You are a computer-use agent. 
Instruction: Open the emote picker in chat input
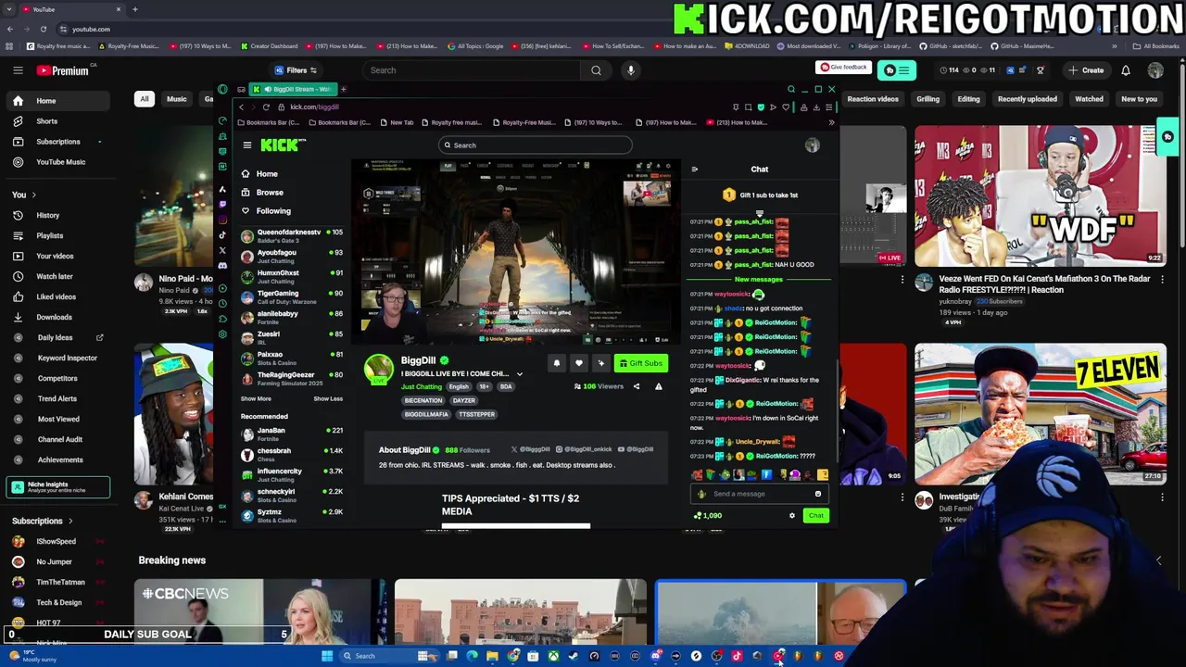pyautogui.click(x=818, y=494)
